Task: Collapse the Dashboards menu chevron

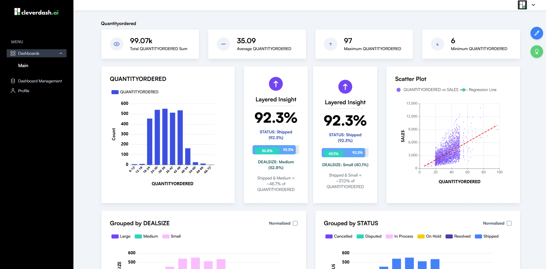Action: point(61,53)
